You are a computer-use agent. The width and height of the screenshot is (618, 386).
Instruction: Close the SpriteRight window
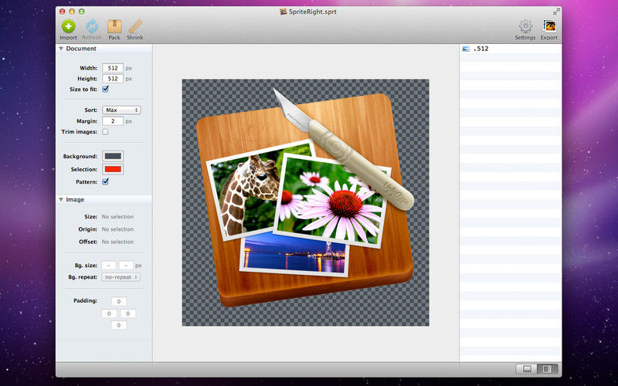[x=63, y=12]
